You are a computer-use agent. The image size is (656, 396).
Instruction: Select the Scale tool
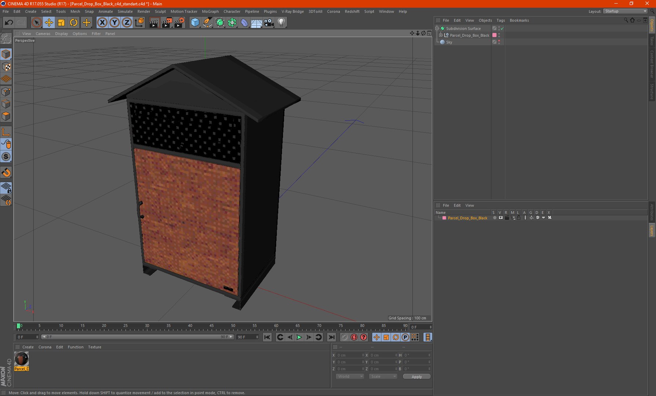coord(61,23)
